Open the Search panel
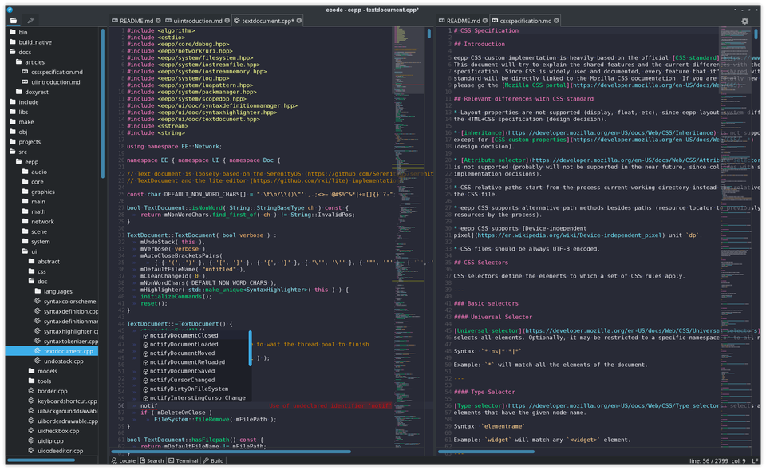Image resolution: width=766 pixels, height=470 pixels. point(152,460)
